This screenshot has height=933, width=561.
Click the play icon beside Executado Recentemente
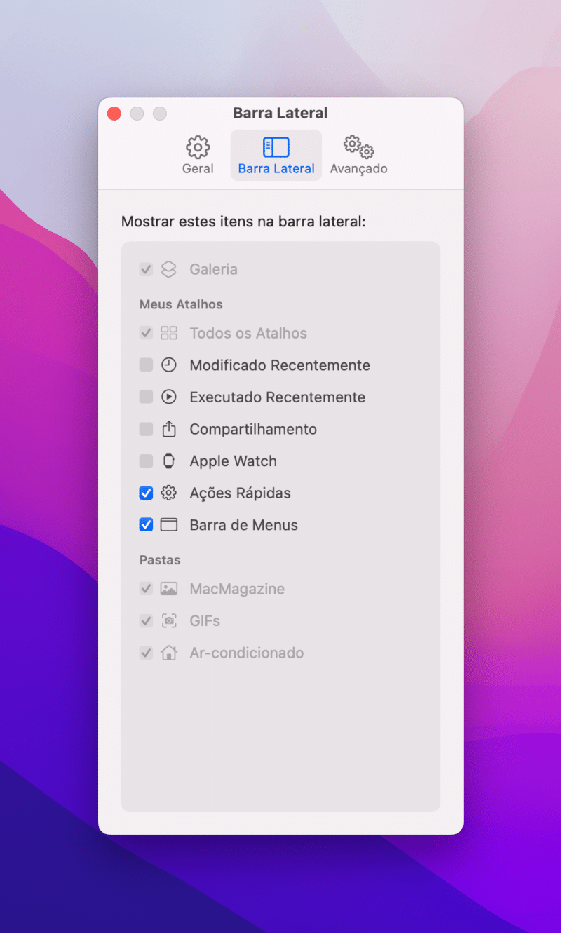click(168, 397)
